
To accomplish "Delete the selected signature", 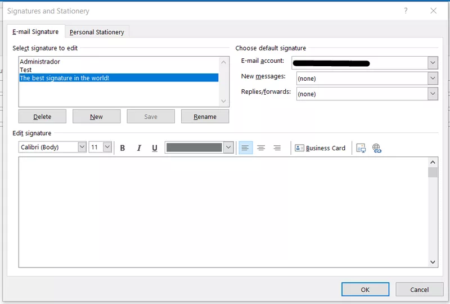I will coord(43,117).
